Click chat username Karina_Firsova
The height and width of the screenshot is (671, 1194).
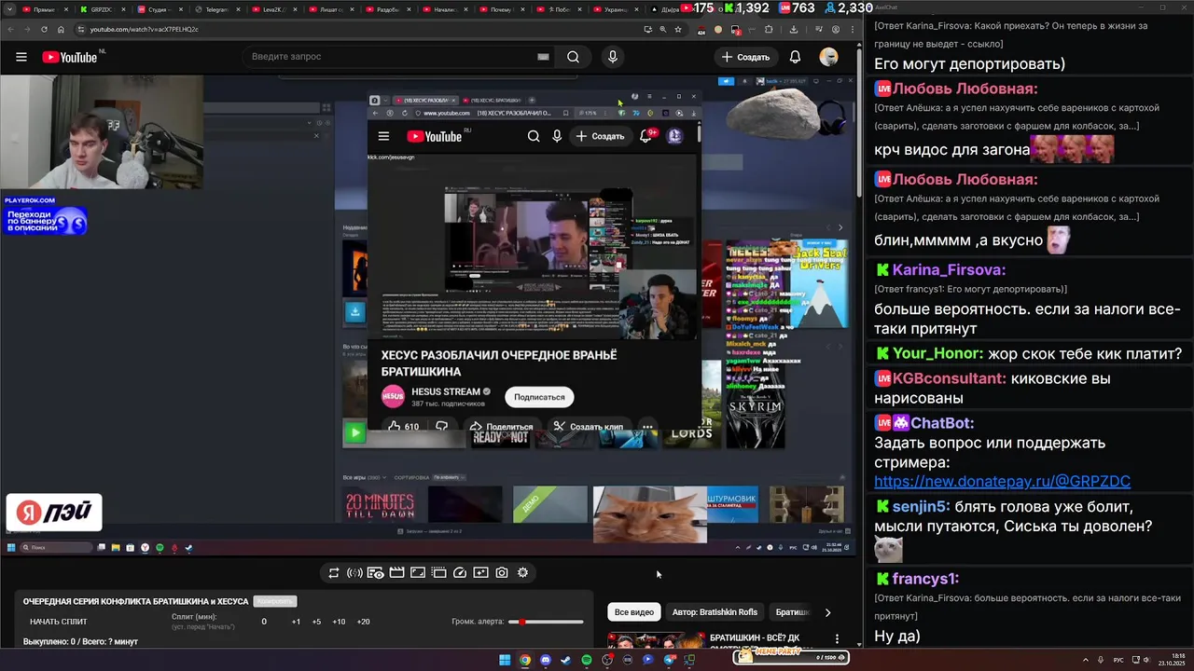click(949, 270)
